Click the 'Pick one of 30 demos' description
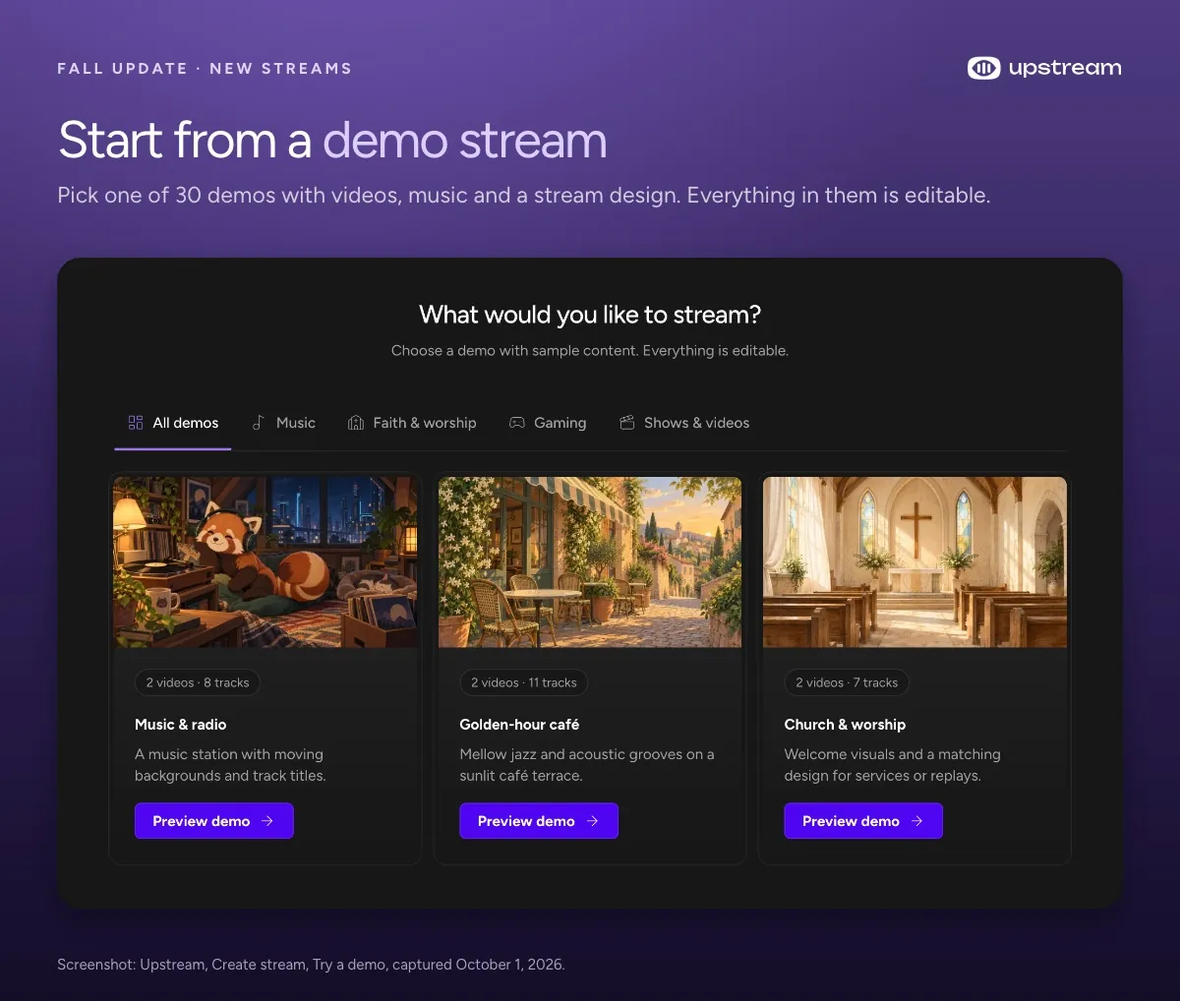This screenshot has height=1001, width=1180. click(523, 195)
